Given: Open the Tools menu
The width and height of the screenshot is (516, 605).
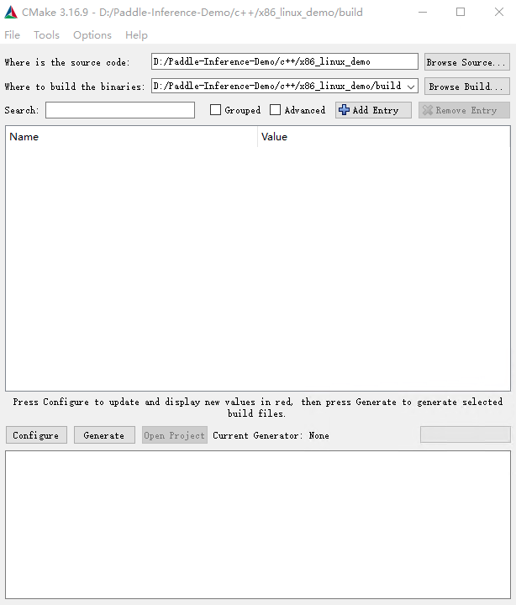Looking at the screenshot, I should [46, 35].
